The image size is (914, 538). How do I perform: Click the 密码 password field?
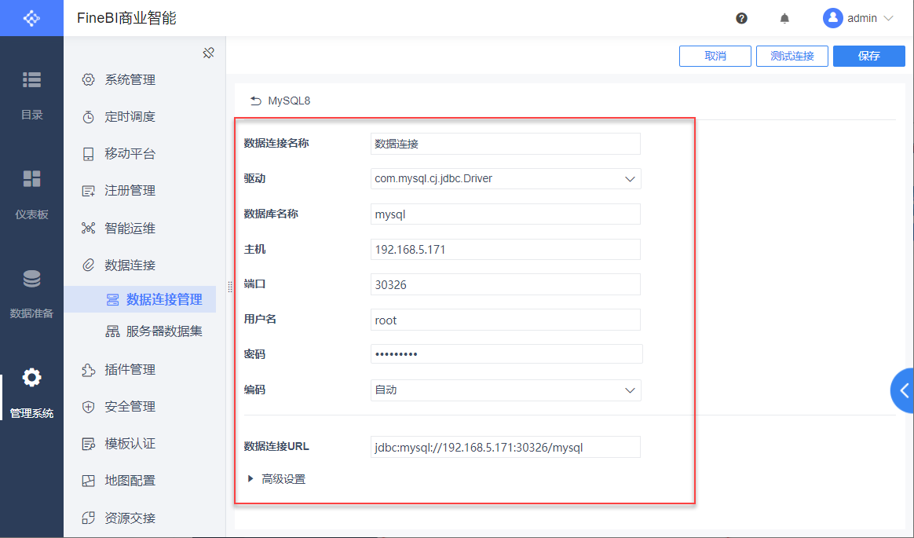tap(506, 353)
